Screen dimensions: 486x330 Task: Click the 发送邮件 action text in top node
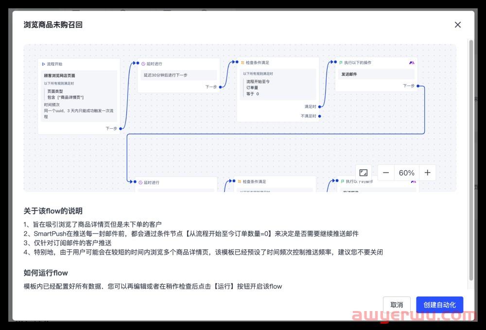point(349,74)
